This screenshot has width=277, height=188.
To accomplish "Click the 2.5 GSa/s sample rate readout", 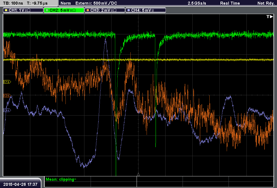I will click(x=197, y=3).
